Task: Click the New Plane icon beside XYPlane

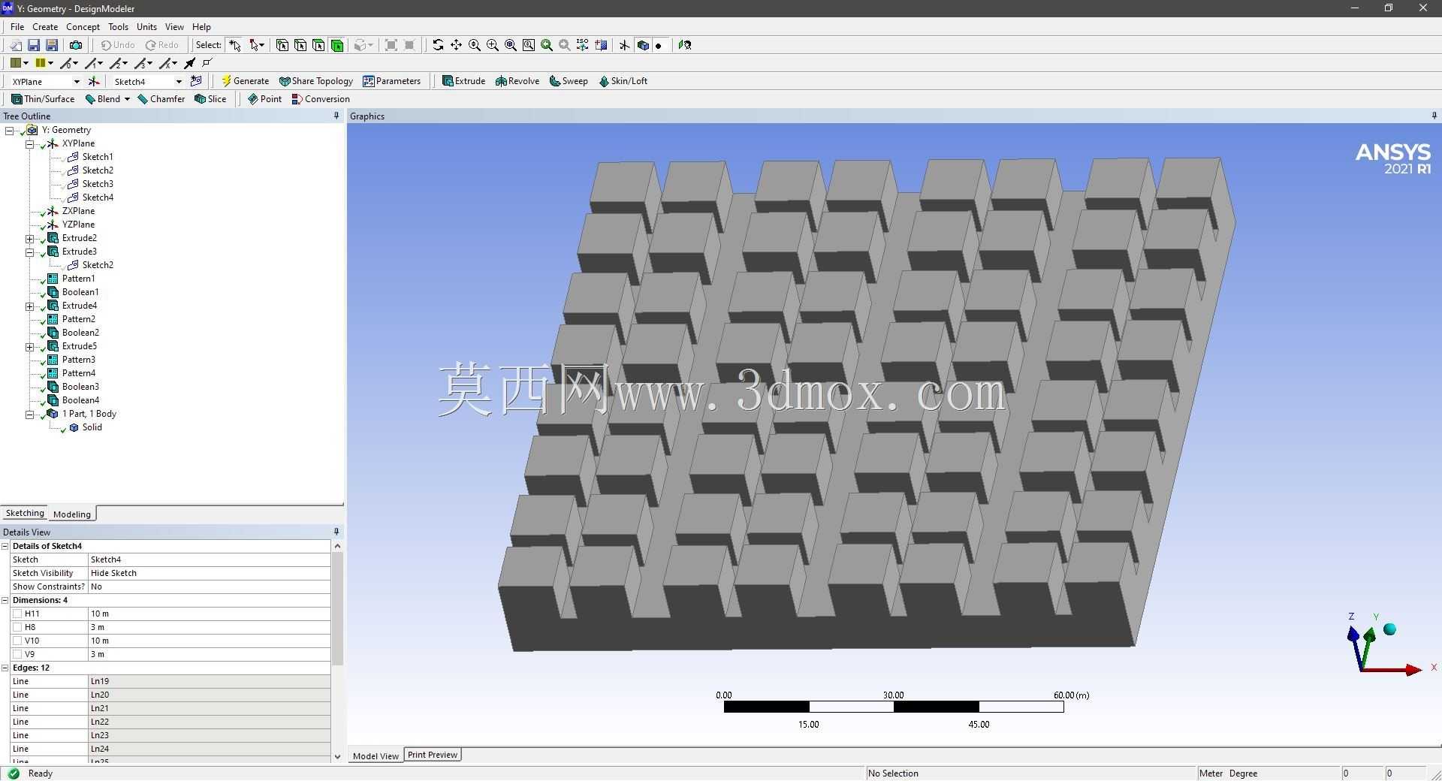Action: 94,81
